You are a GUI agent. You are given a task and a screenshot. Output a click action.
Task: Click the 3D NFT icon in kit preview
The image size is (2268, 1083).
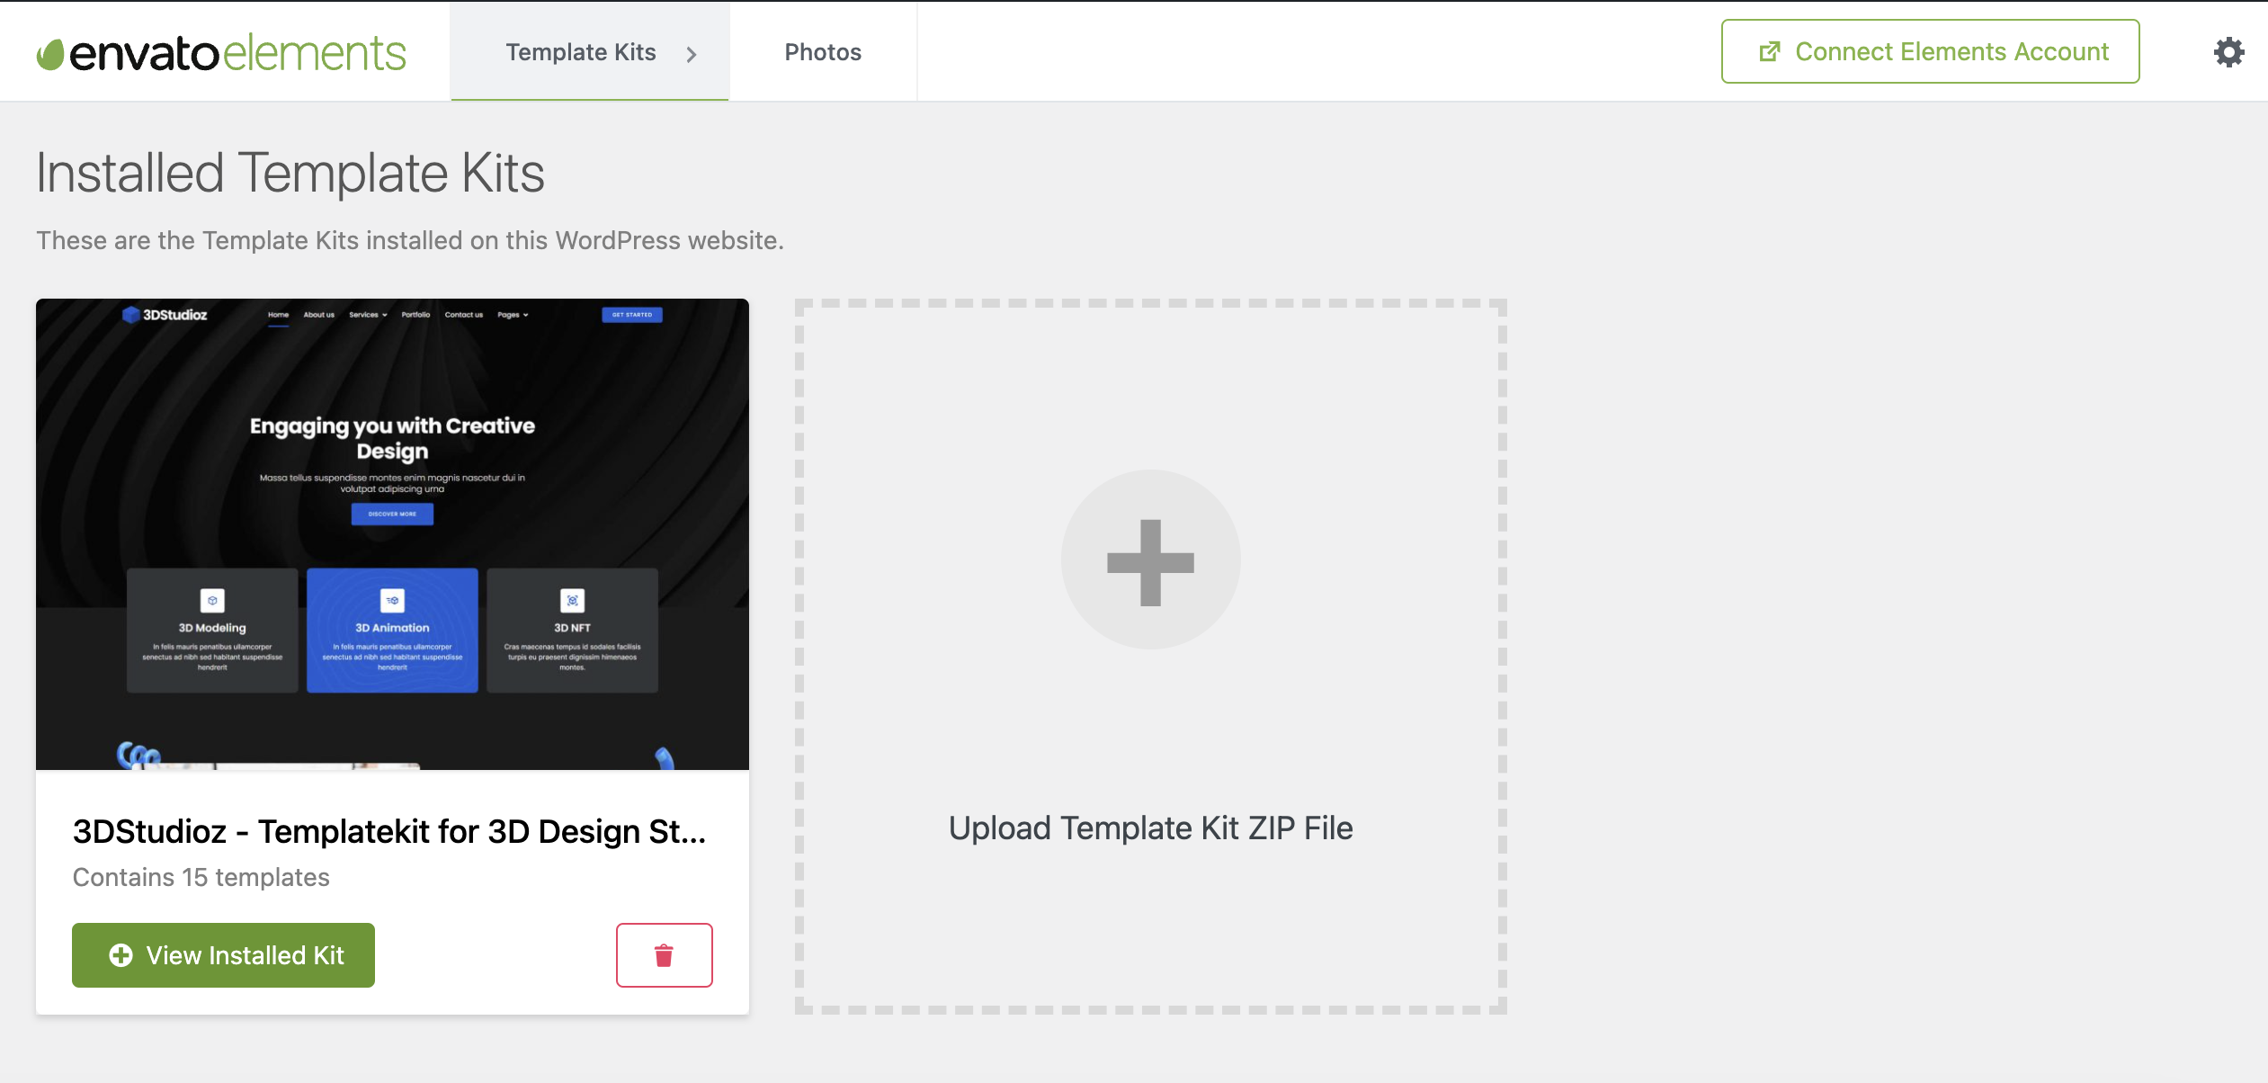click(572, 600)
